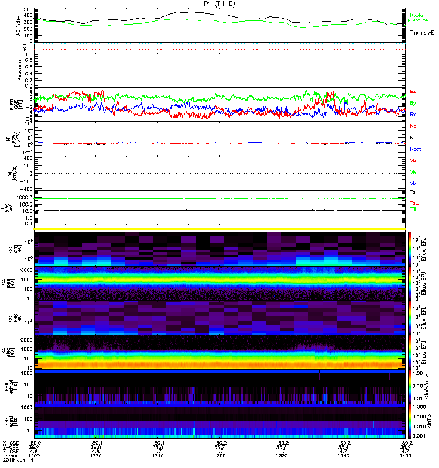The height and width of the screenshot is (468, 439).
Task: Click the "ROI" panel axis label
Action: pyautogui.click(x=25, y=48)
